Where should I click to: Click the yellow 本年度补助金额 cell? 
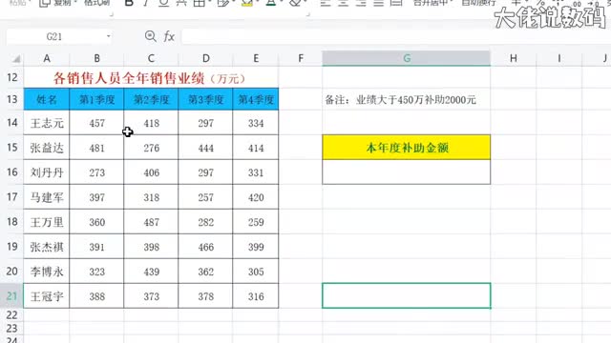407,148
